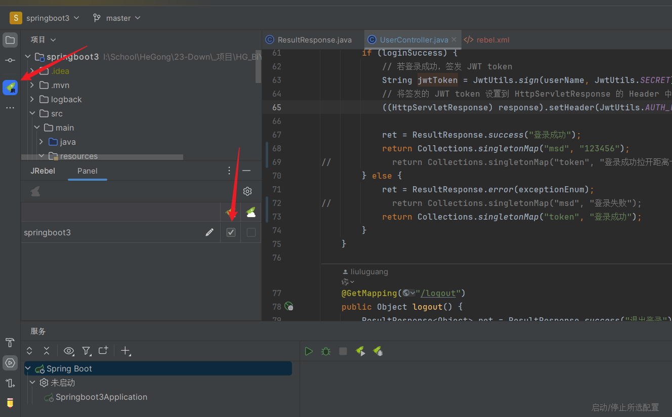
Task: Click line number 65 in the gutter
Action: [276, 107]
